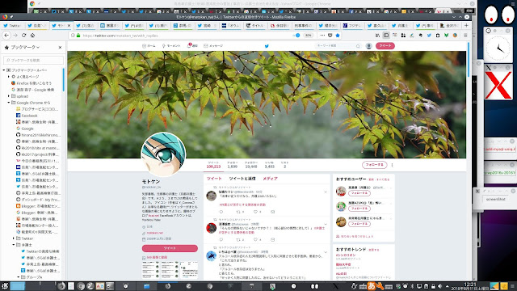This screenshot has height=291, width=517.
Task: Select the ツイート timeline tab
Action: pyautogui.click(x=214, y=179)
